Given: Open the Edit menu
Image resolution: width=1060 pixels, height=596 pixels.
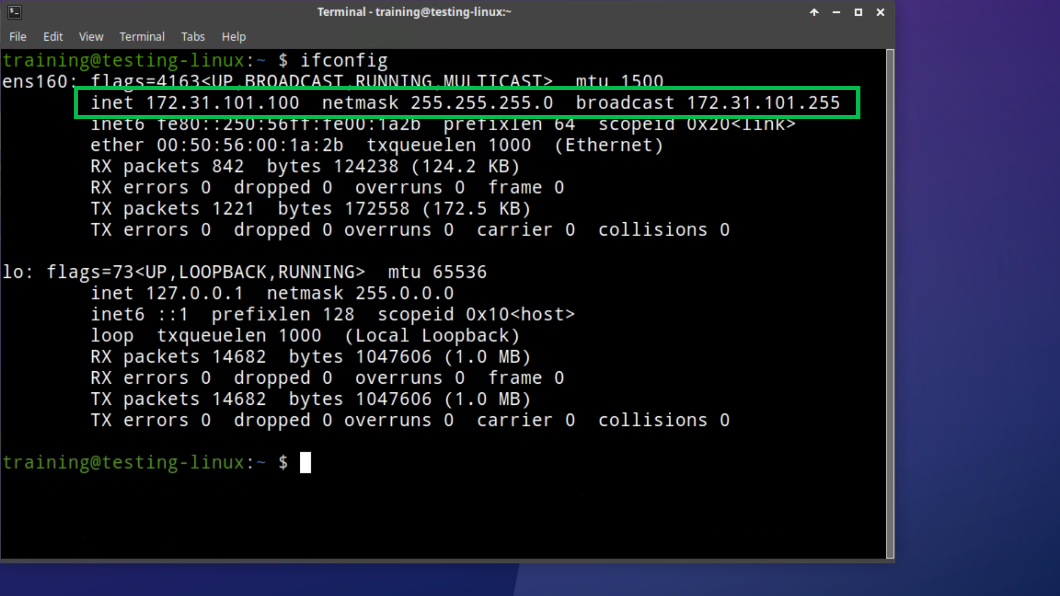Looking at the screenshot, I should [53, 37].
